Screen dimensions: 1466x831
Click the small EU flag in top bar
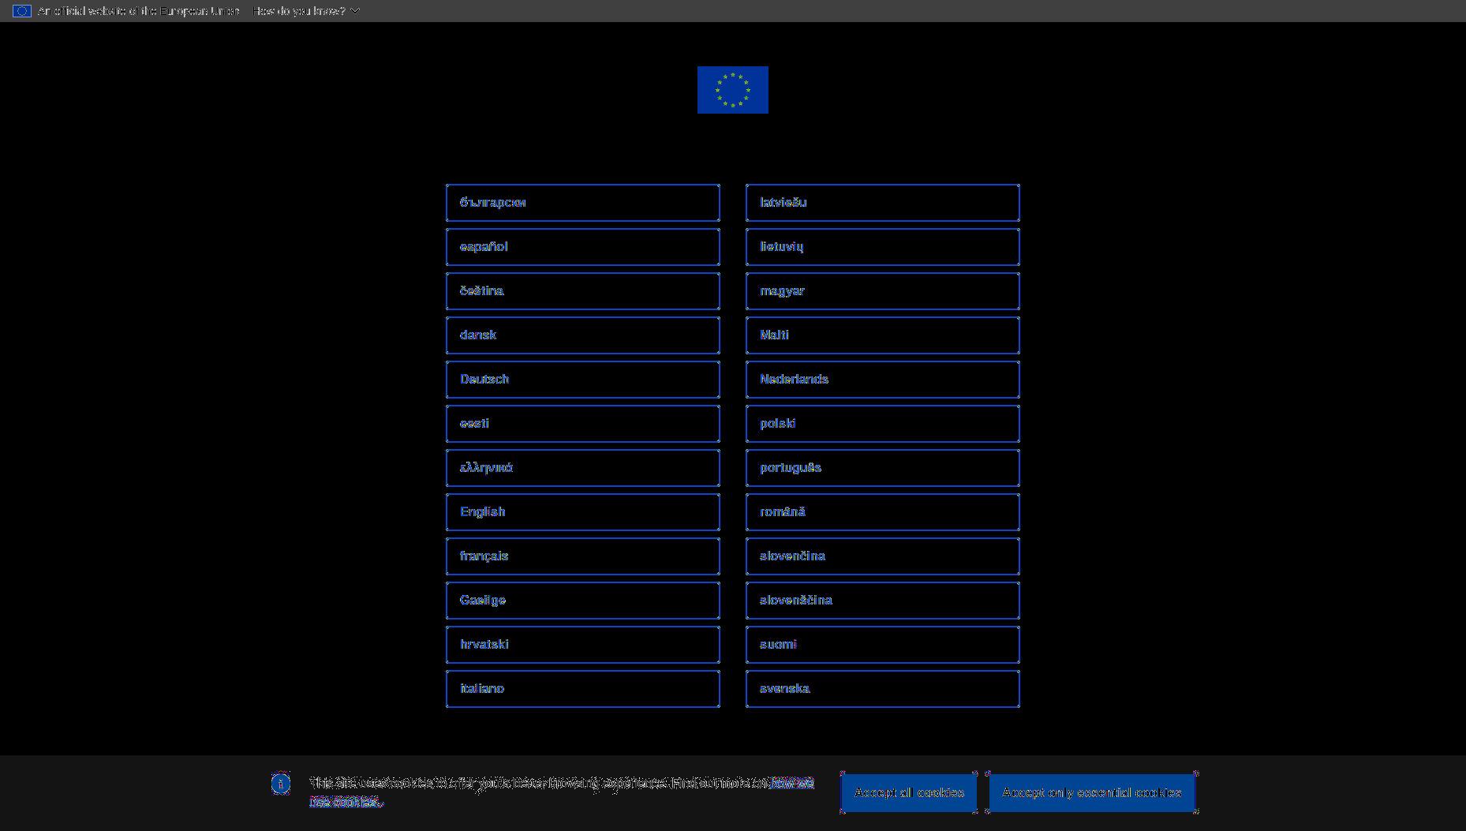pyautogui.click(x=22, y=11)
